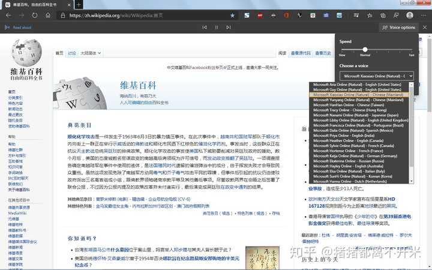Click the Voice options button
Viewport: 432px width, 270px height.
[398, 27]
